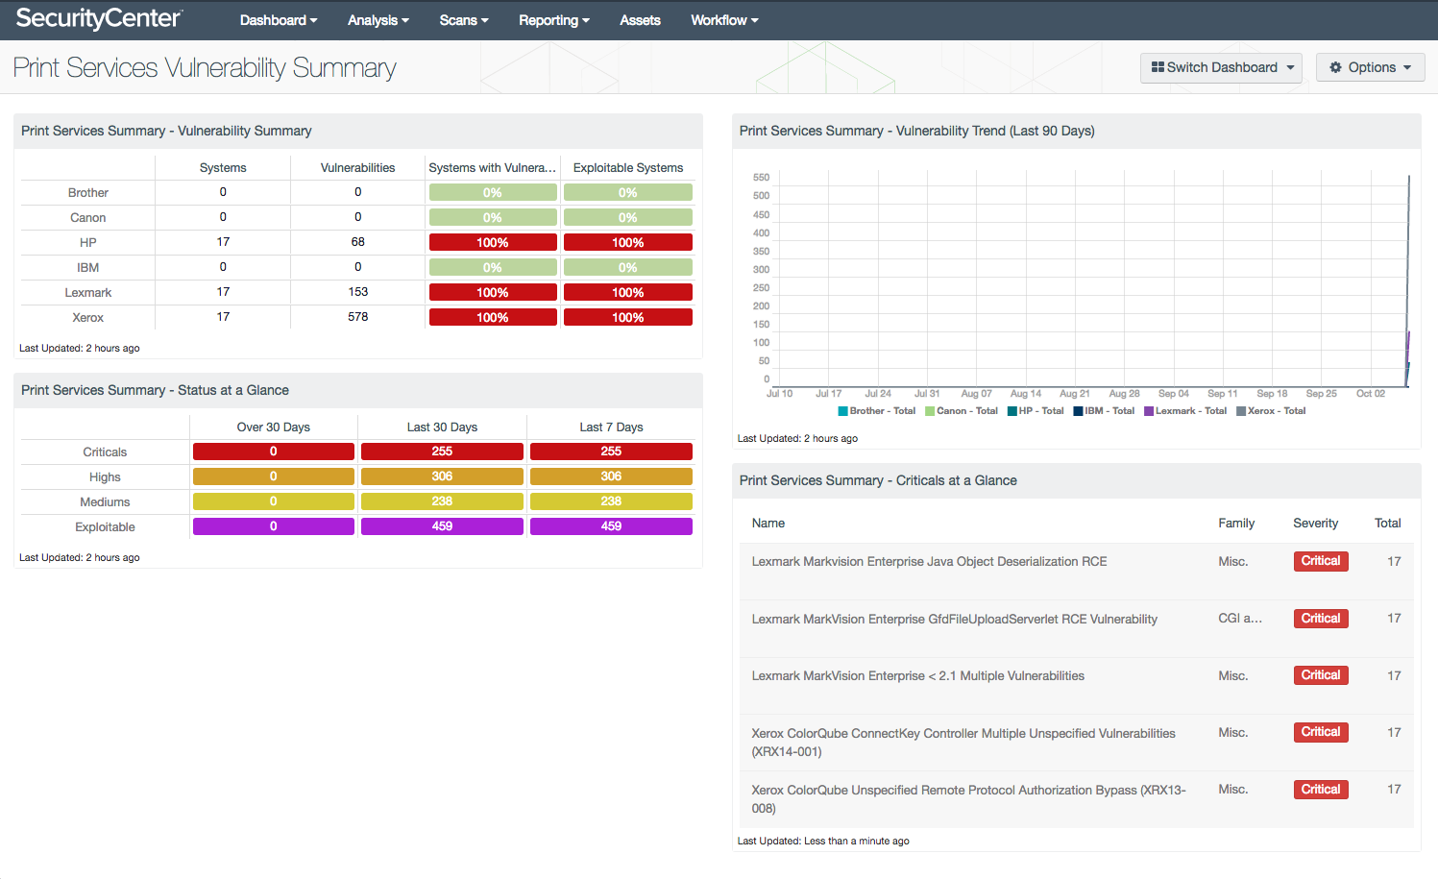Click Lexmark Systems with Vulnerabilities 100% cell
The width and height of the screenshot is (1438, 879).
493,293
